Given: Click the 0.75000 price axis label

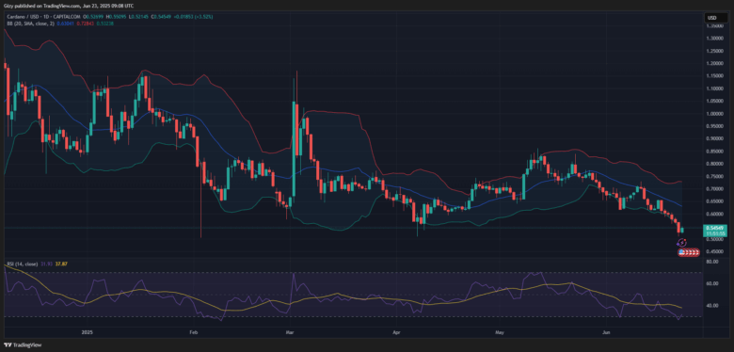Looking at the screenshot, I should 715,176.
